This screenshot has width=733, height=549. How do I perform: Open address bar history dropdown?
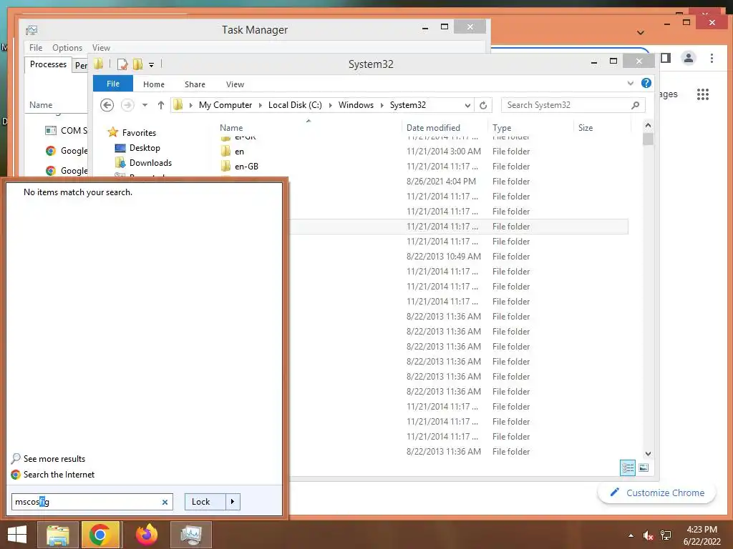pos(467,106)
